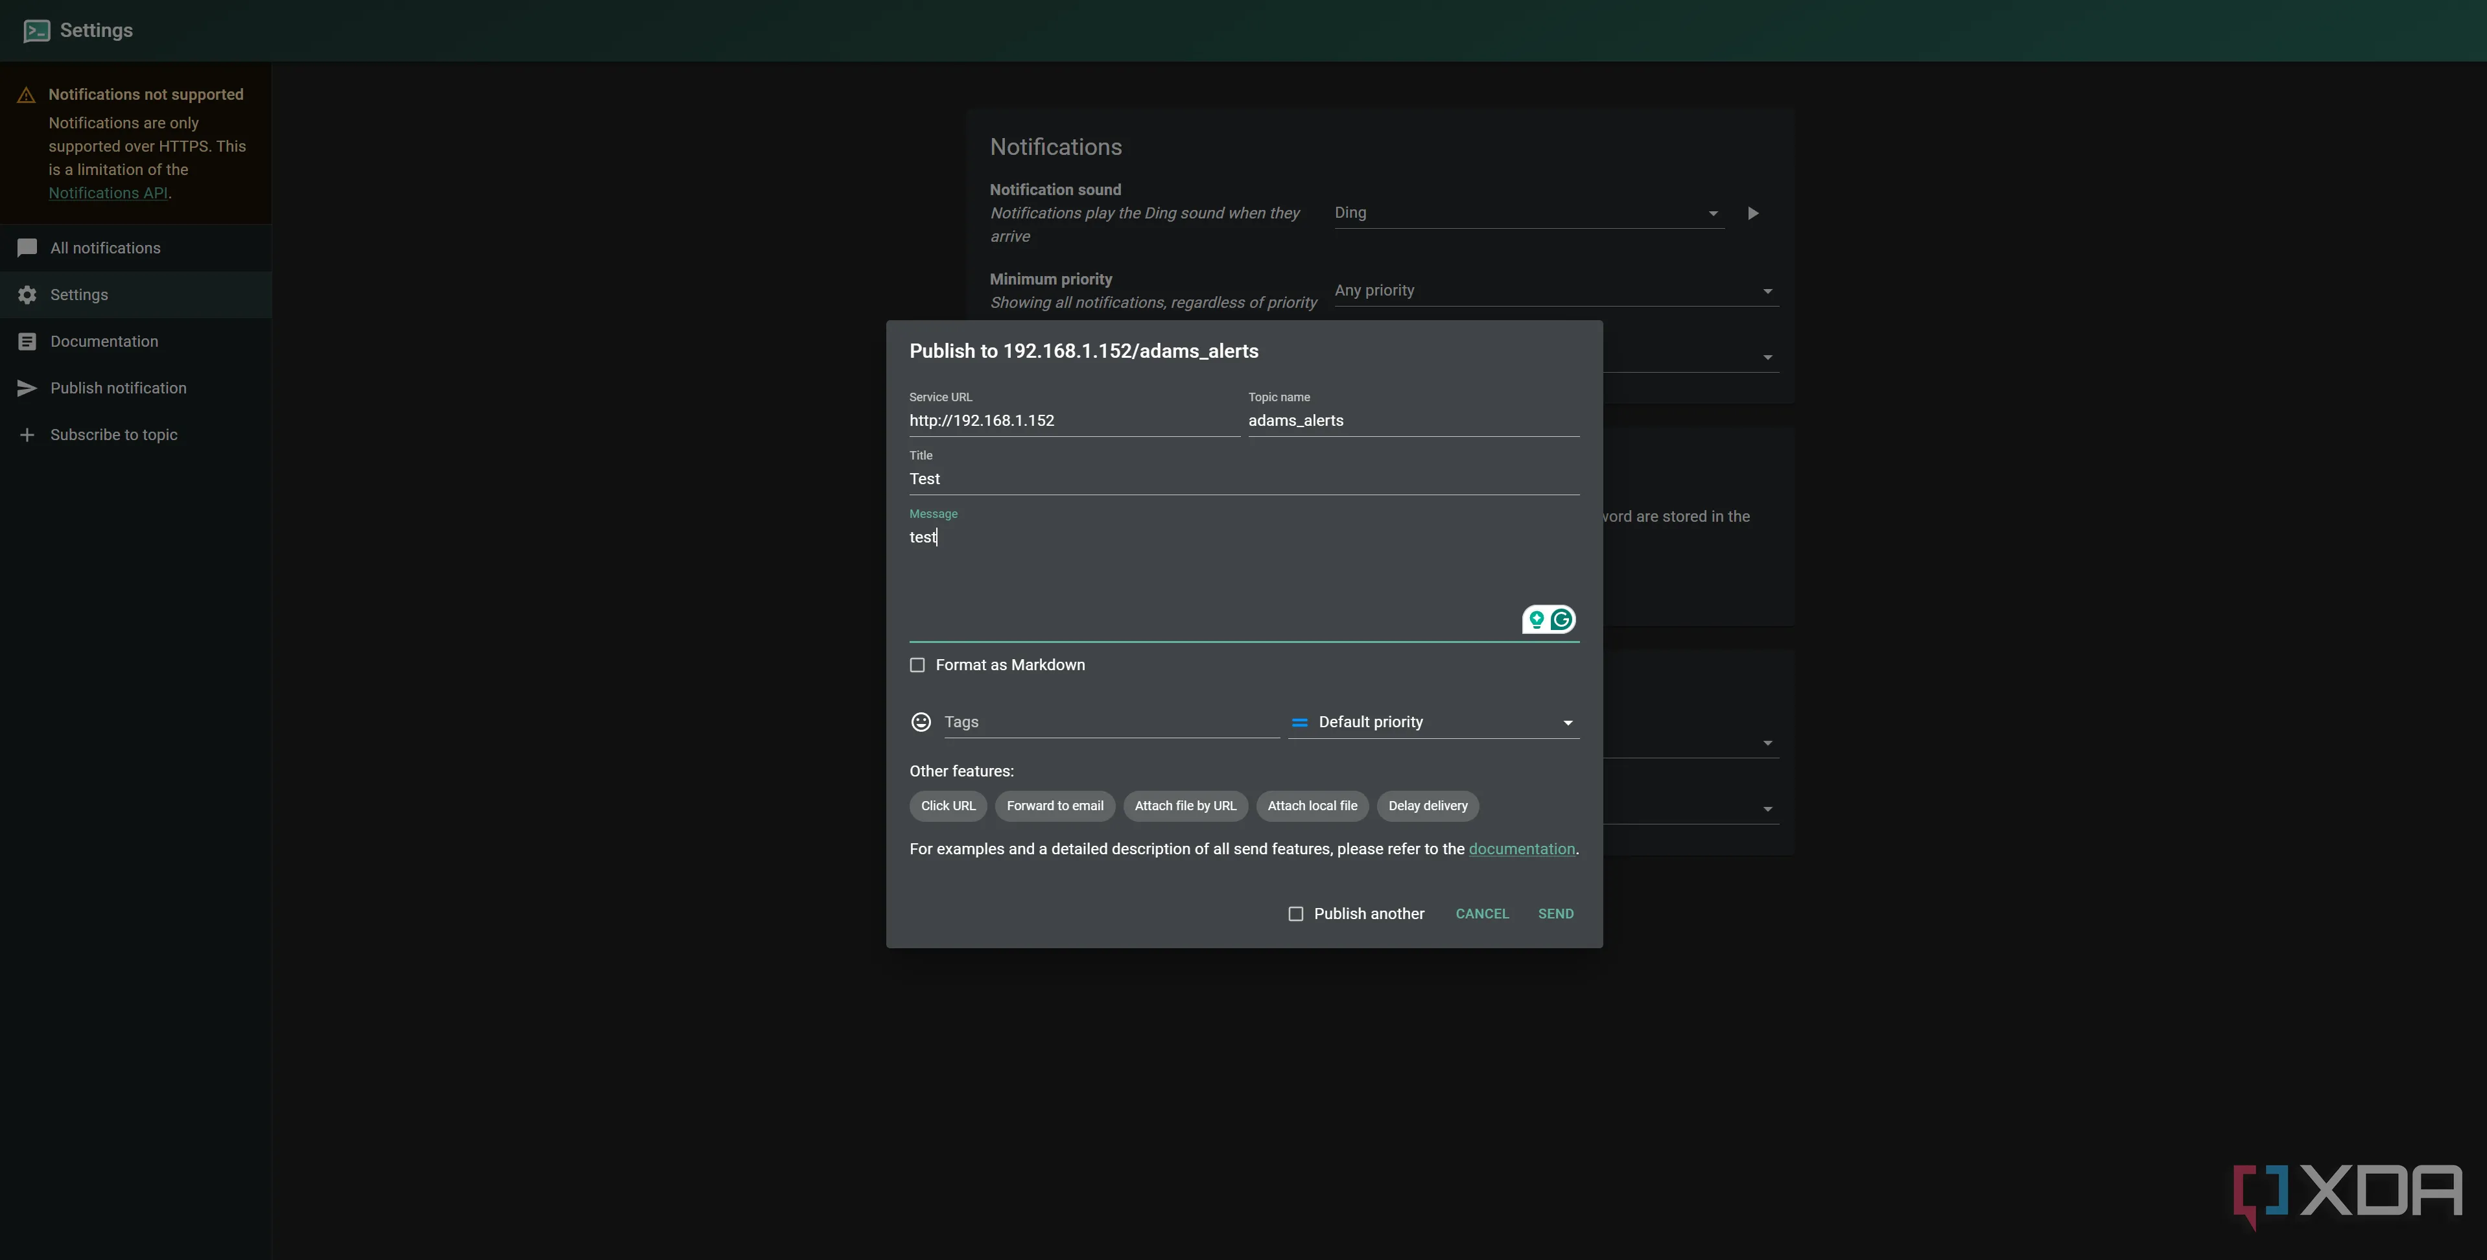Open the Ding notification sound dropdown
The image size is (2487, 1260).
pos(1528,213)
